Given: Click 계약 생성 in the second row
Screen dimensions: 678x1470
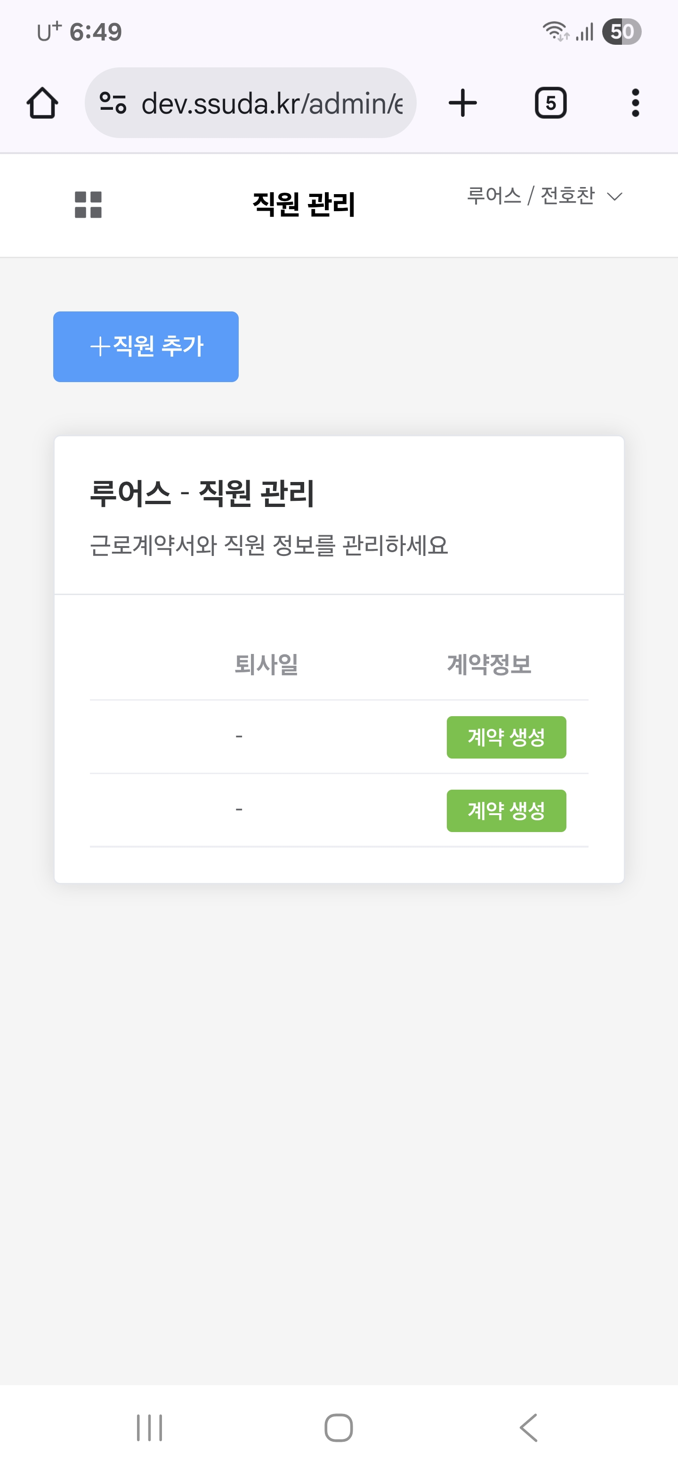Looking at the screenshot, I should [506, 810].
